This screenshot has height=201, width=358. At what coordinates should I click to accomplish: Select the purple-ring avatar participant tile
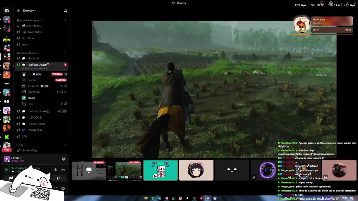tap(268, 170)
